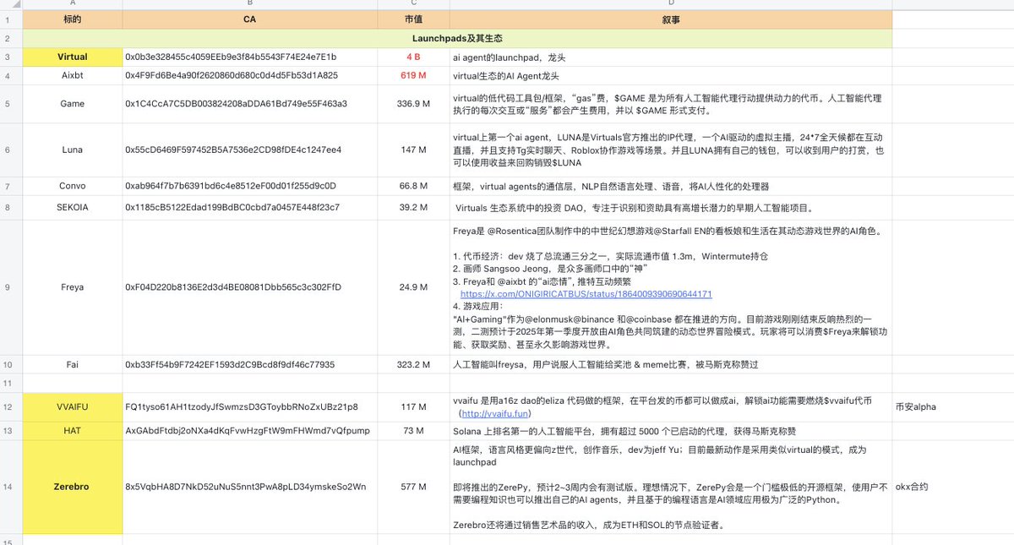Click the '叙事' header cell

[x=671, y=19]
